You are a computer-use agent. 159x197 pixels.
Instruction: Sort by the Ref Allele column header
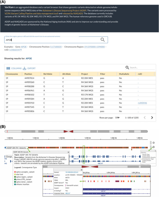pos(48,74)
